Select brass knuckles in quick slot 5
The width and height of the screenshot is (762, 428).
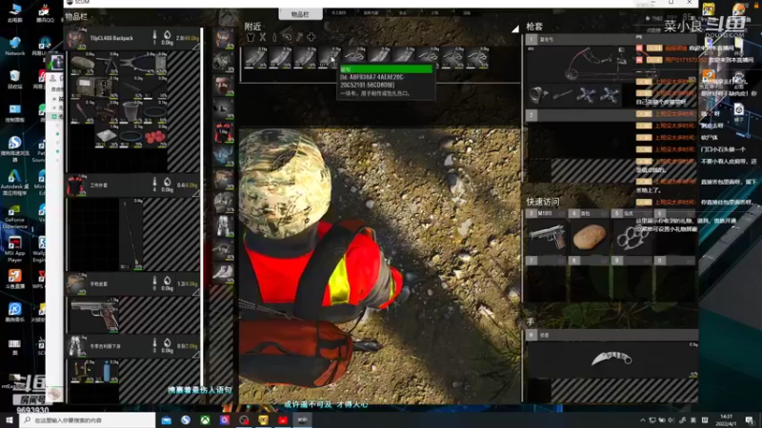click(632, 236)
